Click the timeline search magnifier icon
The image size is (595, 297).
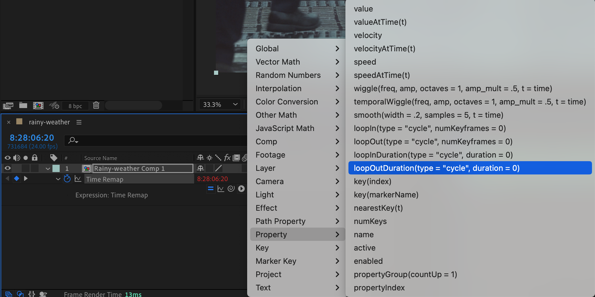click(x=73, y=140)
